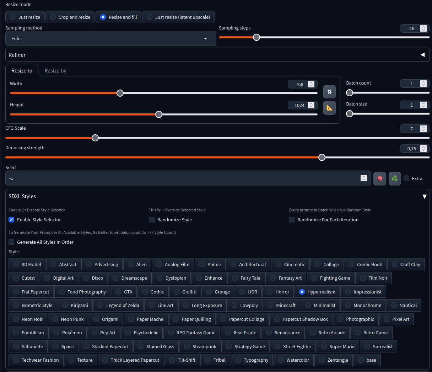Choose the GTA style
This screenshot has width=432, height=372.
coord(124,292)
